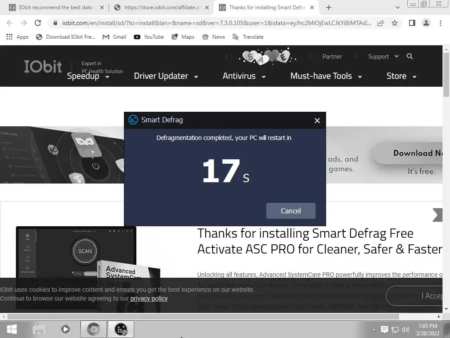The height and width of the screenshot is (338, 450).
Task: Expand the Store navigation menu
Action: (x=402, y=76)
